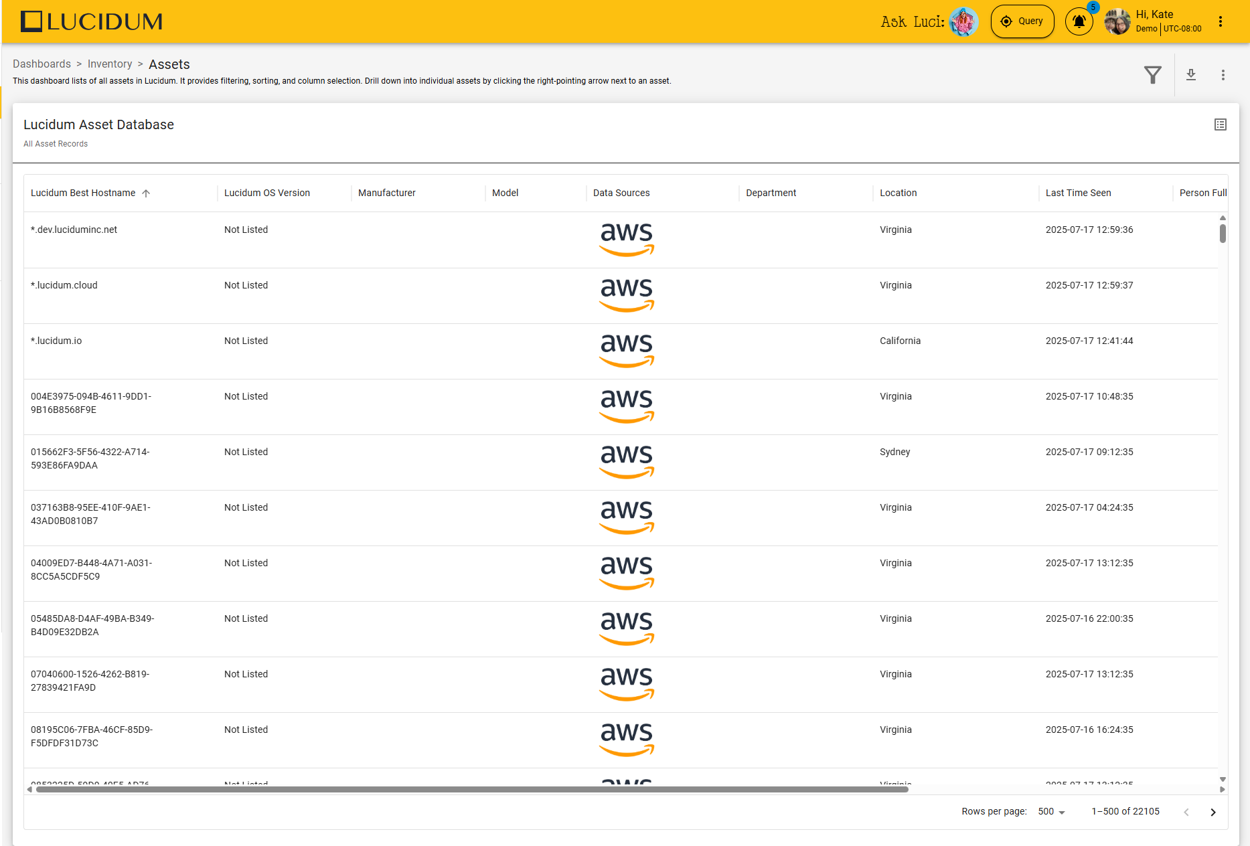Viewport: 1250px width, 846px height.
Task: Open Ask Luci assistant avatar
Action: tap(963, 21)
